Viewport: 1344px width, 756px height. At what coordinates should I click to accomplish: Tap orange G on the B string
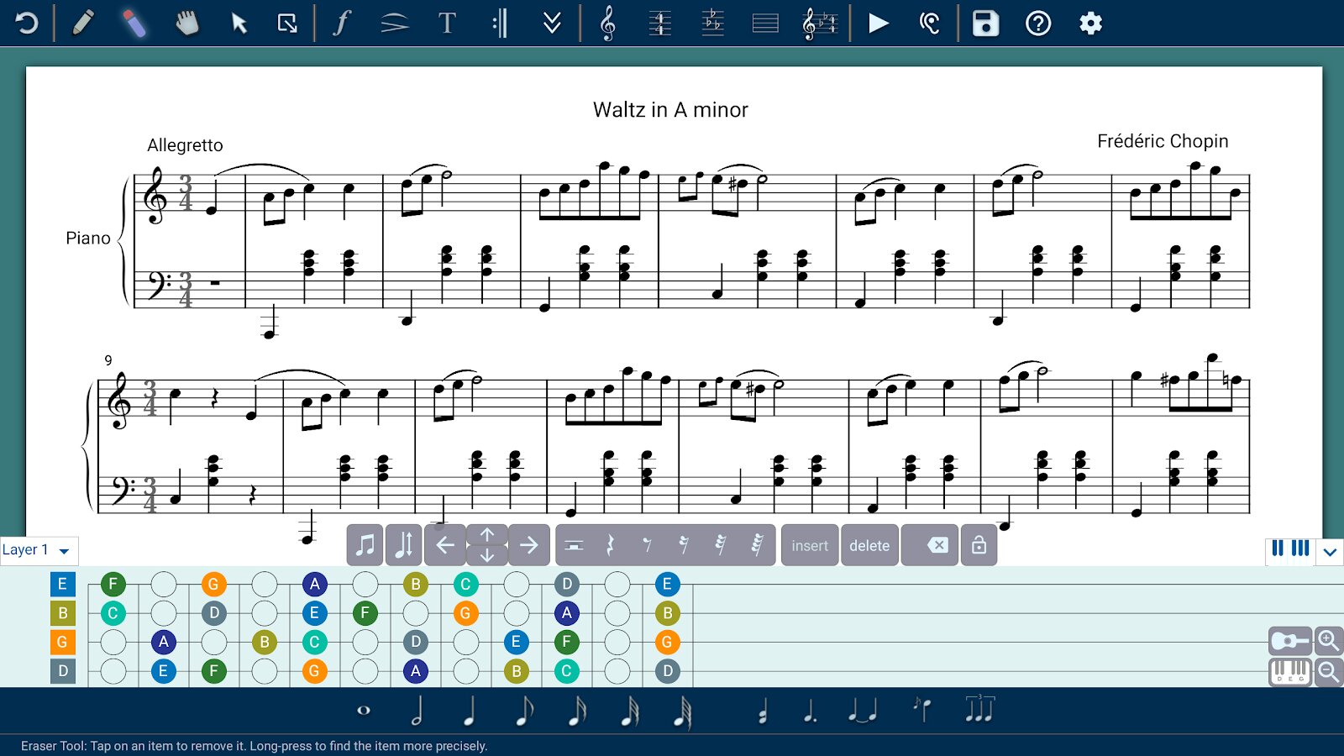465,613
